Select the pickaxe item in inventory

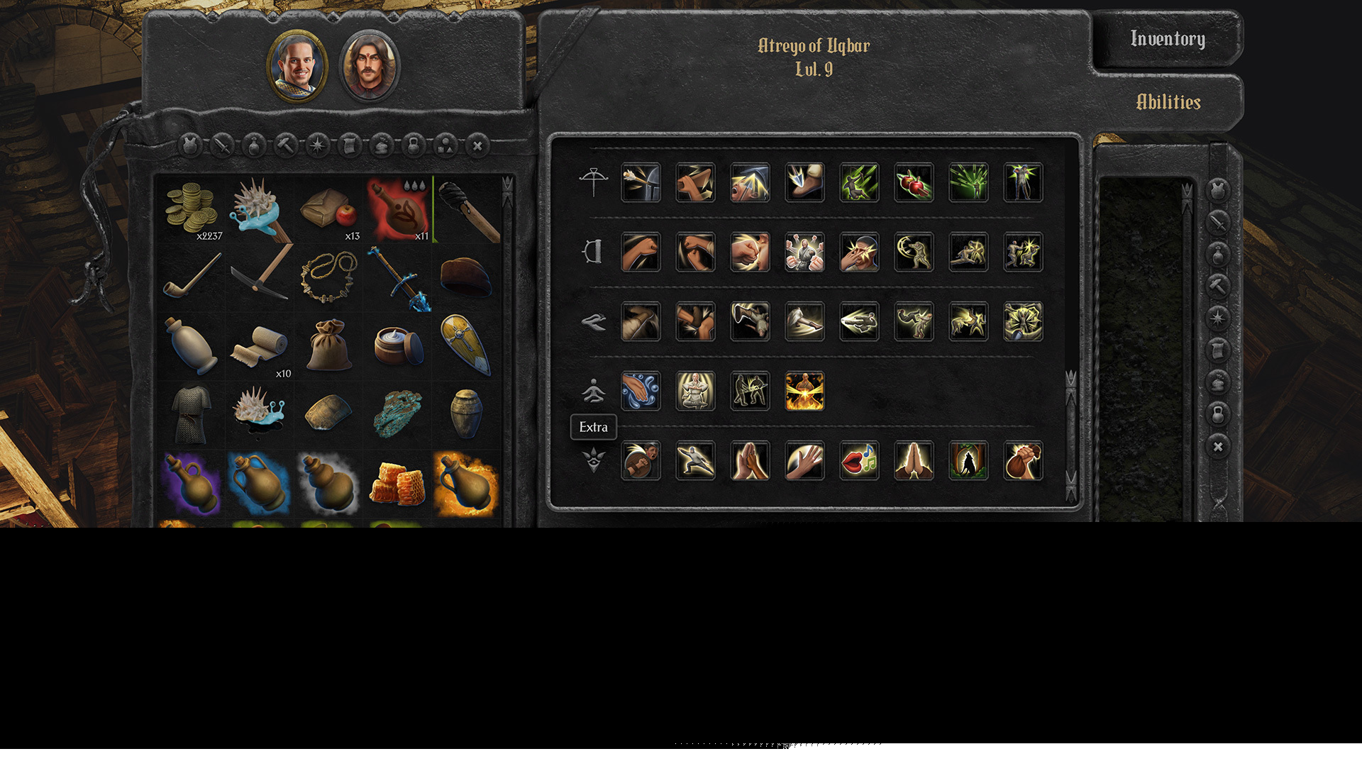259,277
